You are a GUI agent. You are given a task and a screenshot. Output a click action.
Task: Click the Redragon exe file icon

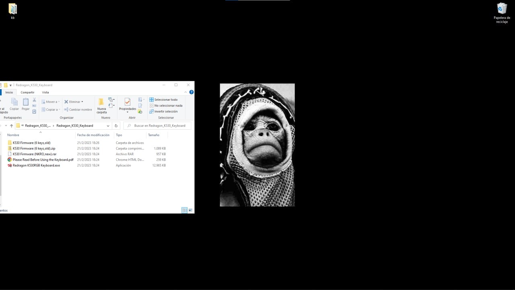point(10,165)
